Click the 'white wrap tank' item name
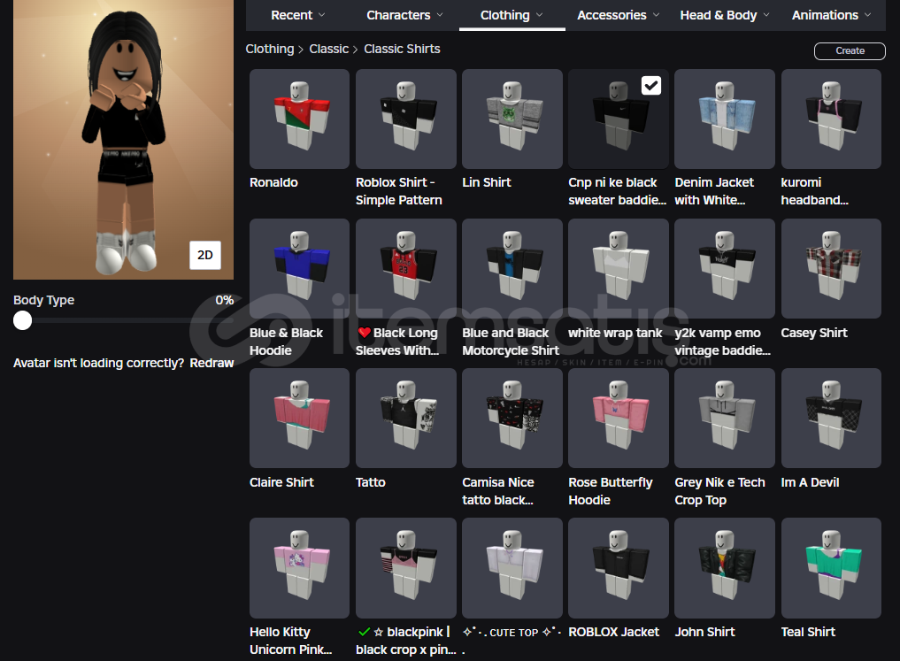900x661 pixels. [x=615, y=333]
